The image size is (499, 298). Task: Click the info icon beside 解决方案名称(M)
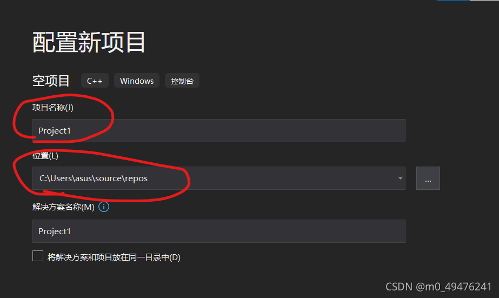[104, 207]
